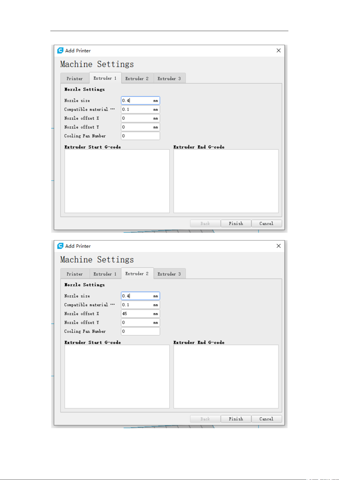Click 'Cooling Fan Number' label in lower dialog

[85, 331]
